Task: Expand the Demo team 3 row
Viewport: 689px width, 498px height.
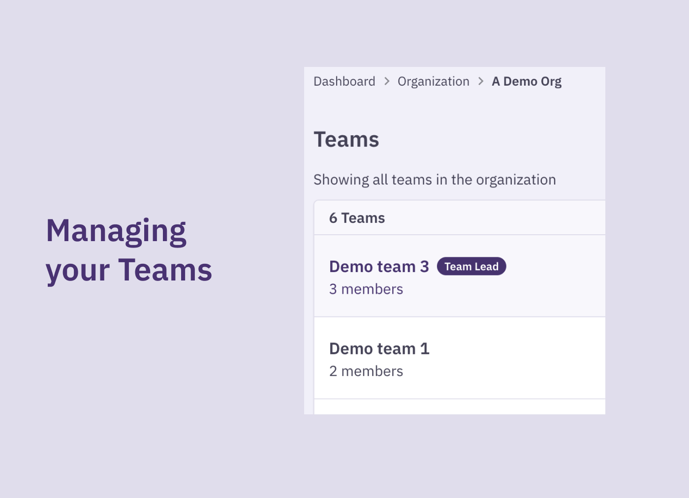Action: [458, 276]
